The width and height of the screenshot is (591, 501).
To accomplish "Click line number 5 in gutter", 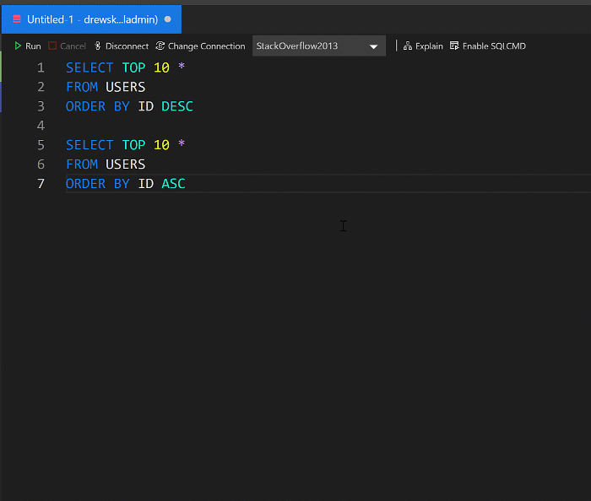I will point(41,145).
